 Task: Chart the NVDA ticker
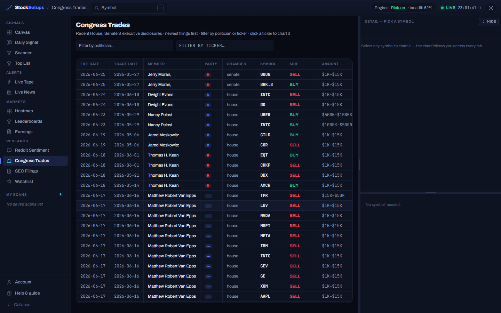click(265, 216)
